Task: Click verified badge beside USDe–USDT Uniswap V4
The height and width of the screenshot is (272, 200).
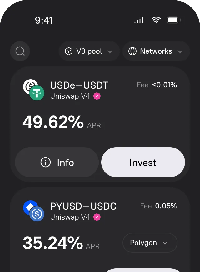Action: pos(97,96)
